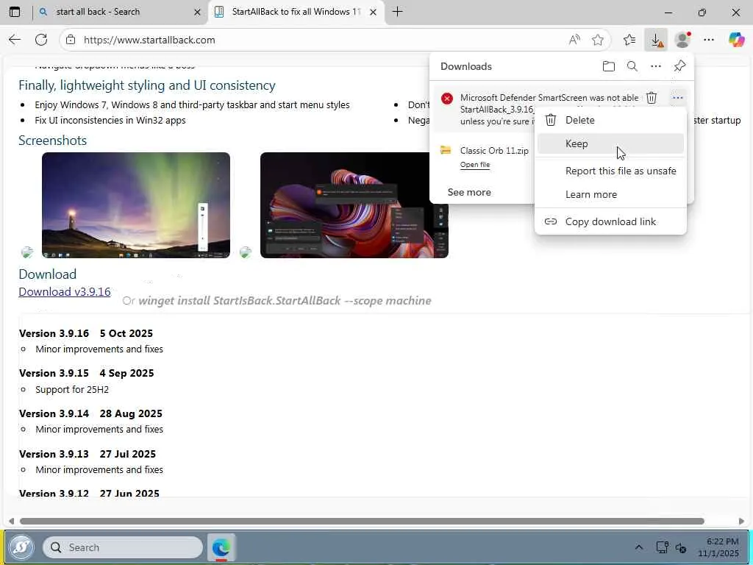The image size is (753, 565).
Task: Delete StartAllBack download via trash icon
Action: tap(652, 98)
